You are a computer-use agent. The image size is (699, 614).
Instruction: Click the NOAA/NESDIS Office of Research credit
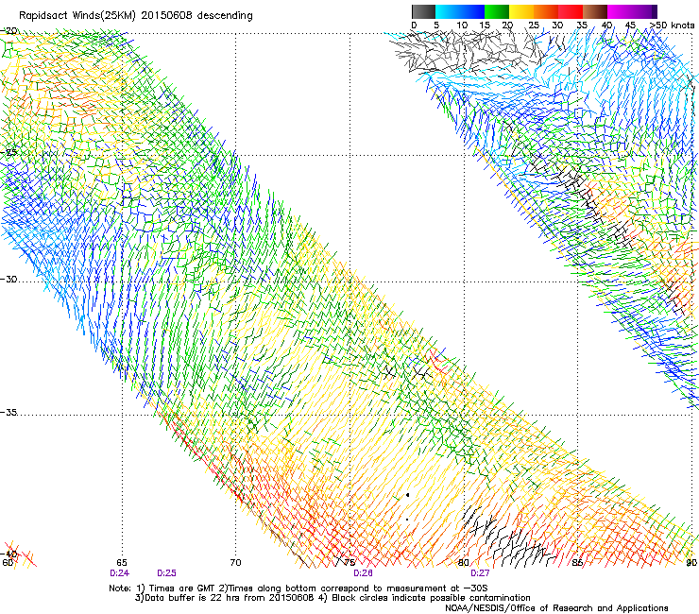(x=556, y=608)
